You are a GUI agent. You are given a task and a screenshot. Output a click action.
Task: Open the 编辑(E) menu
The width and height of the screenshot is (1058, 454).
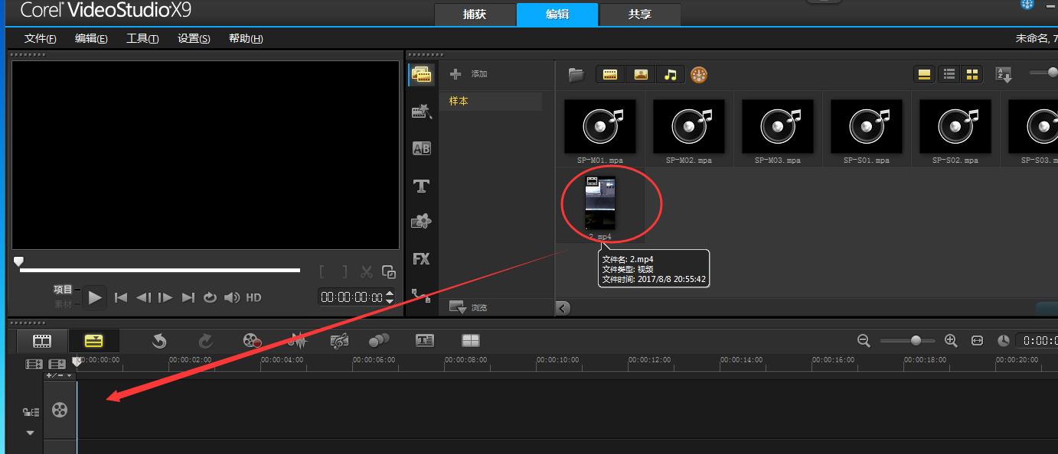pyautogui.click(x=91, y=39)
